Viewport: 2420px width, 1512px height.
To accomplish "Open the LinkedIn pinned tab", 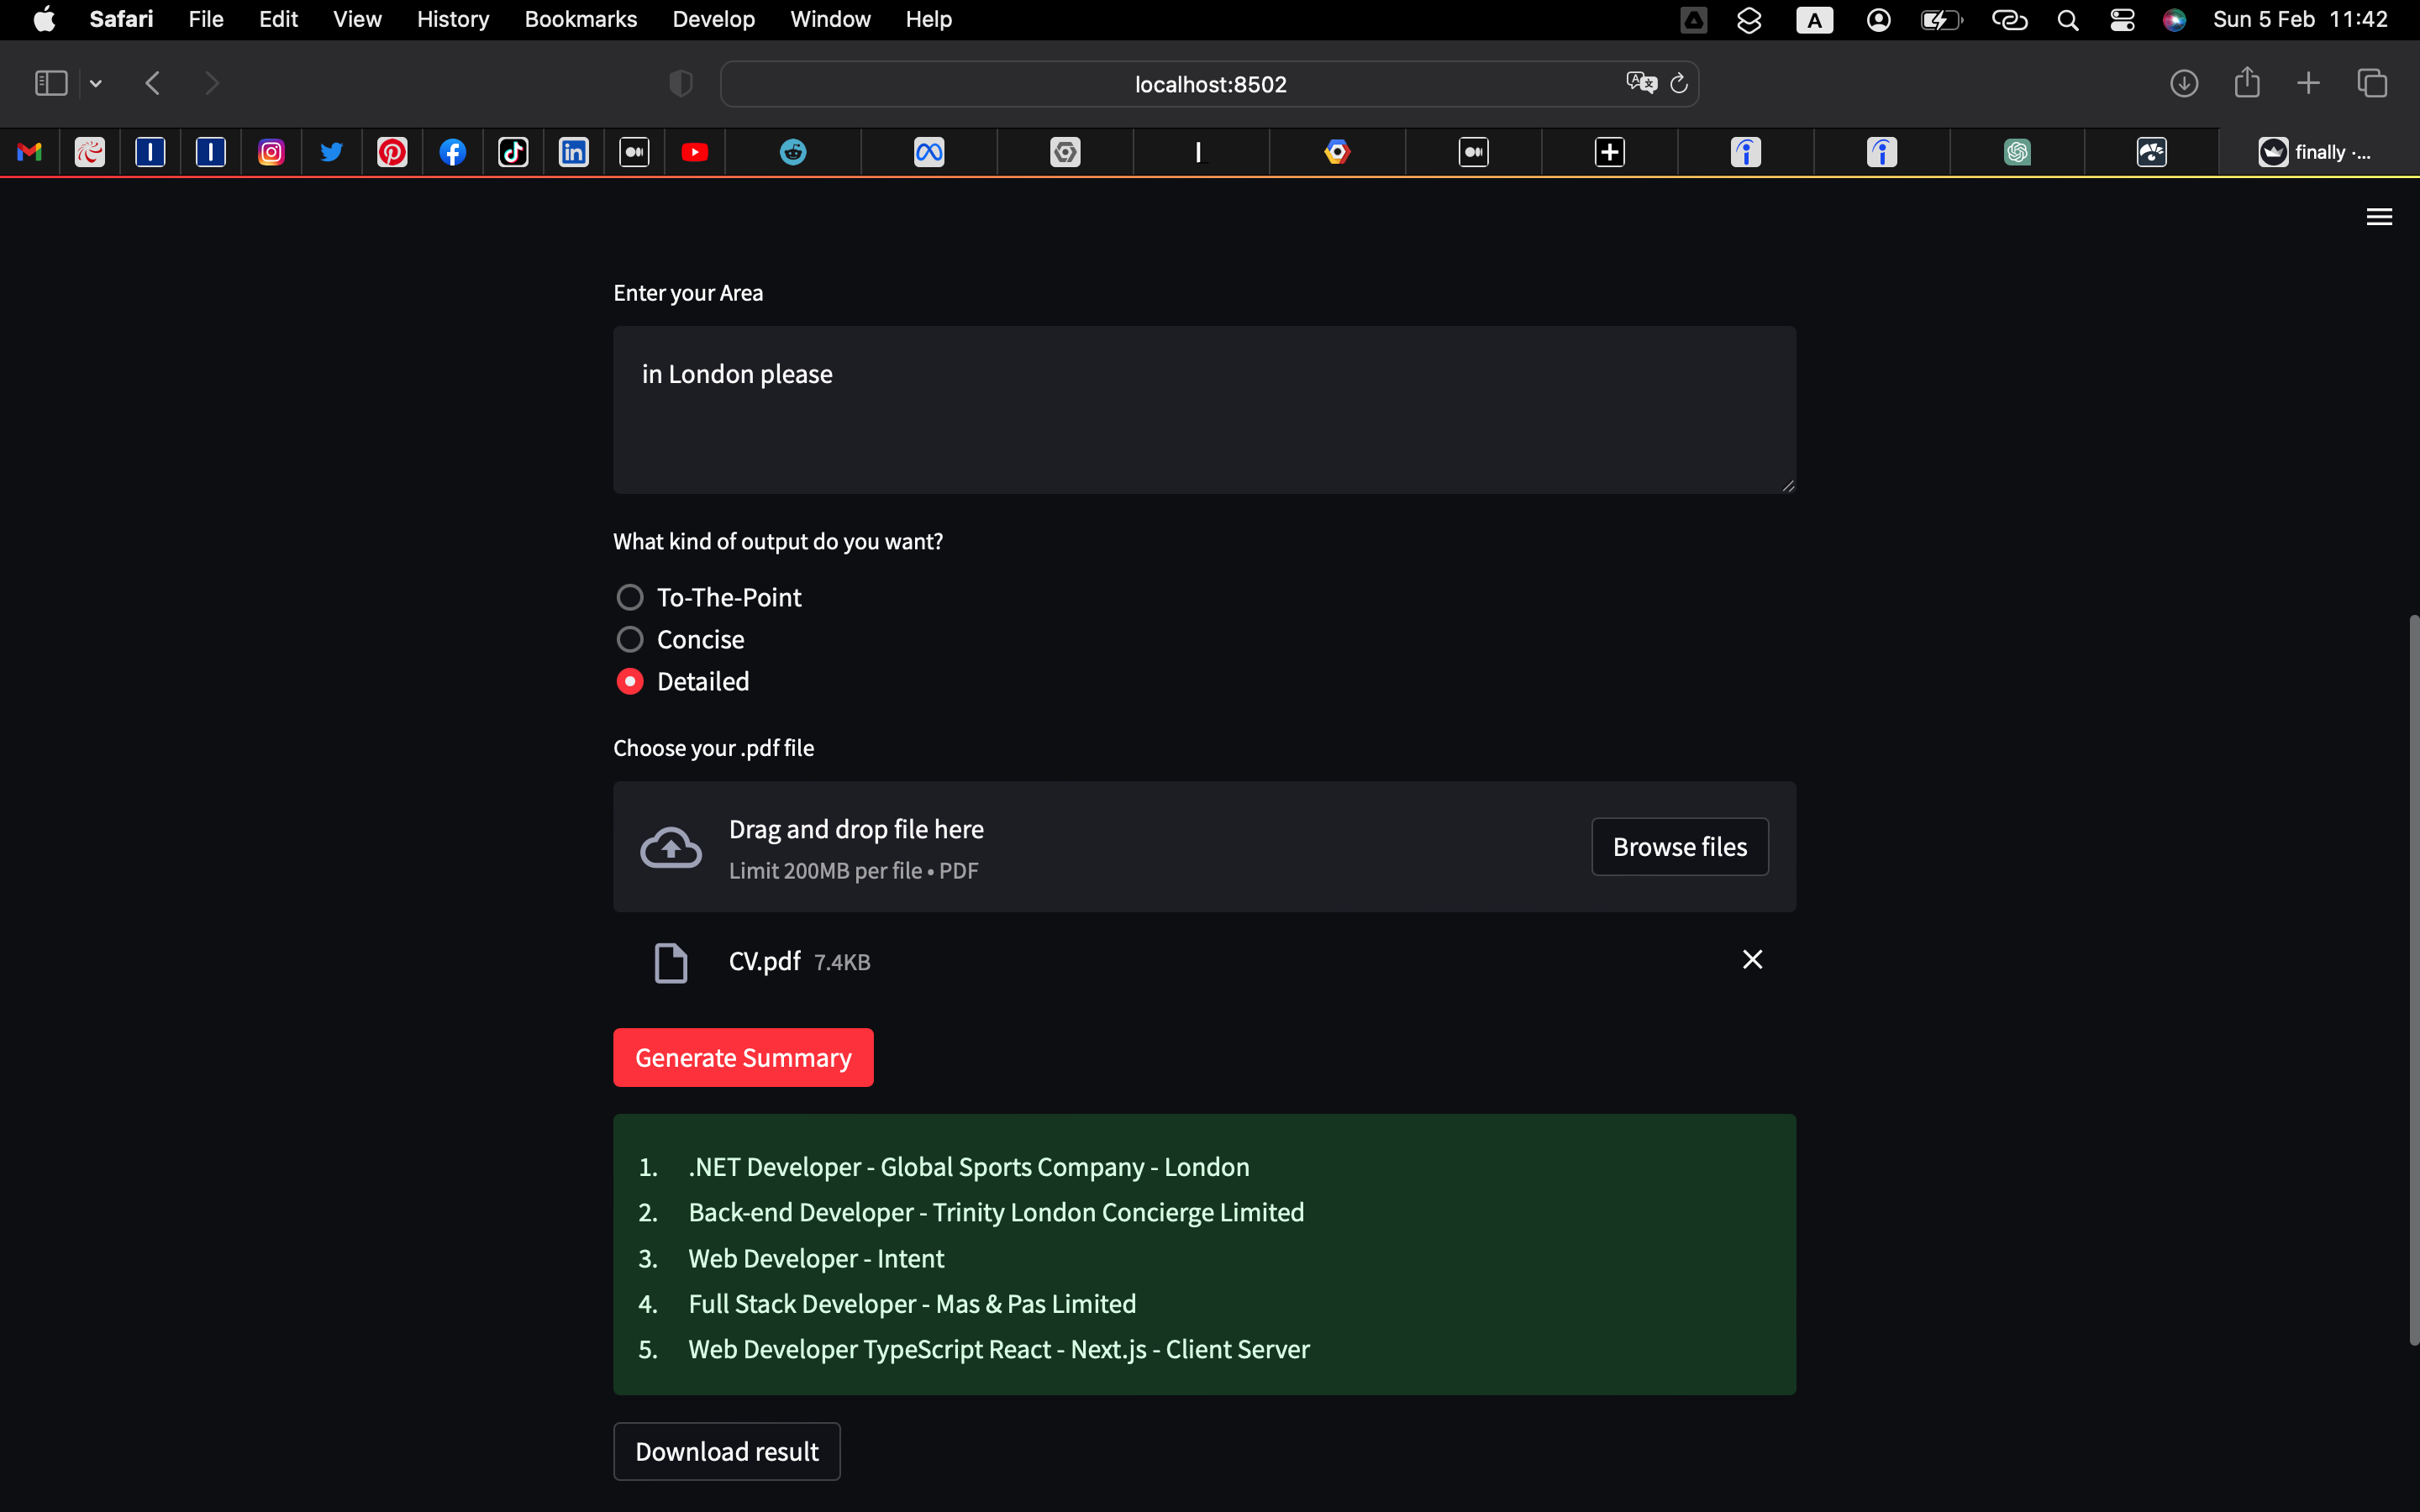I will pyautogui.click(x=573, y=152).
